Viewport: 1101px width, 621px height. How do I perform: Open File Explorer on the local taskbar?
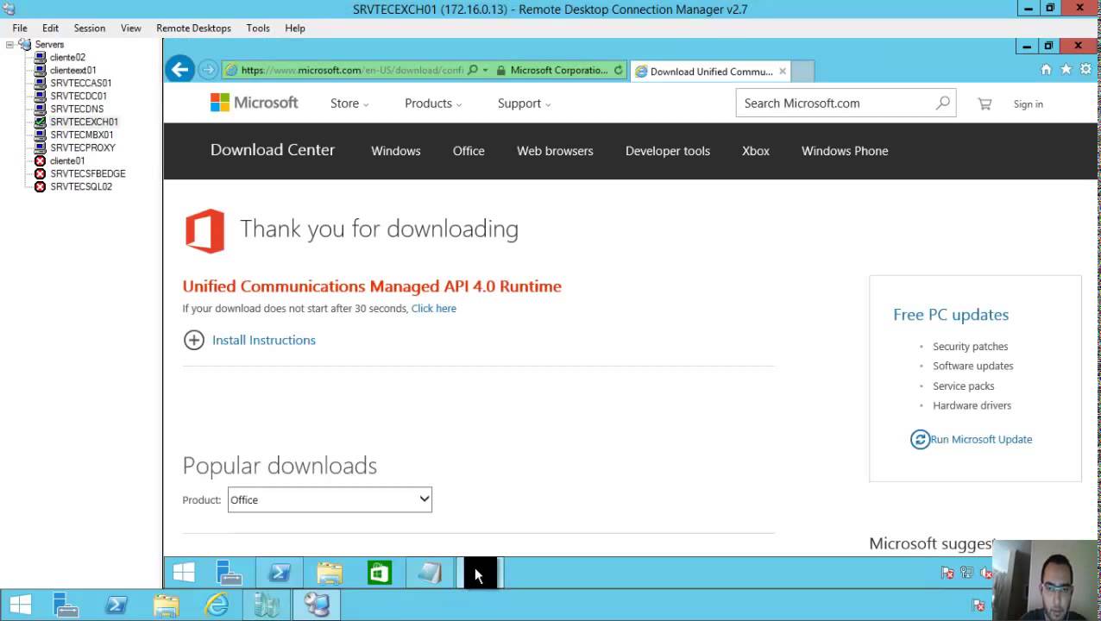click(167, 605)
